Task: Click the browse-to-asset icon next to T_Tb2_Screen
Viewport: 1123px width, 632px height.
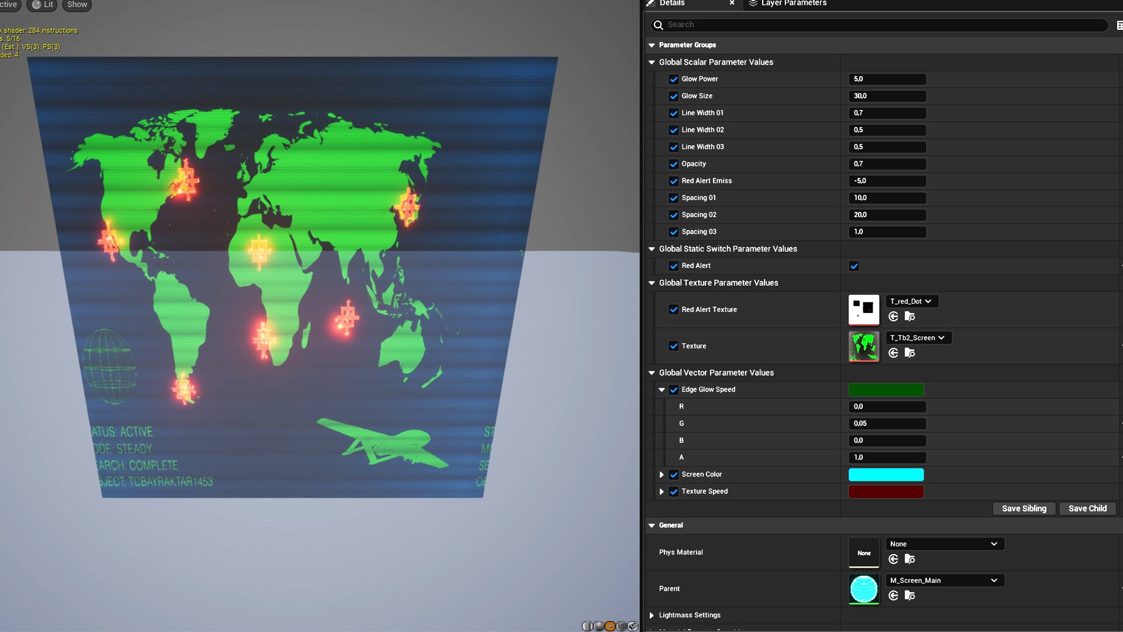Action: pos(910,352)
